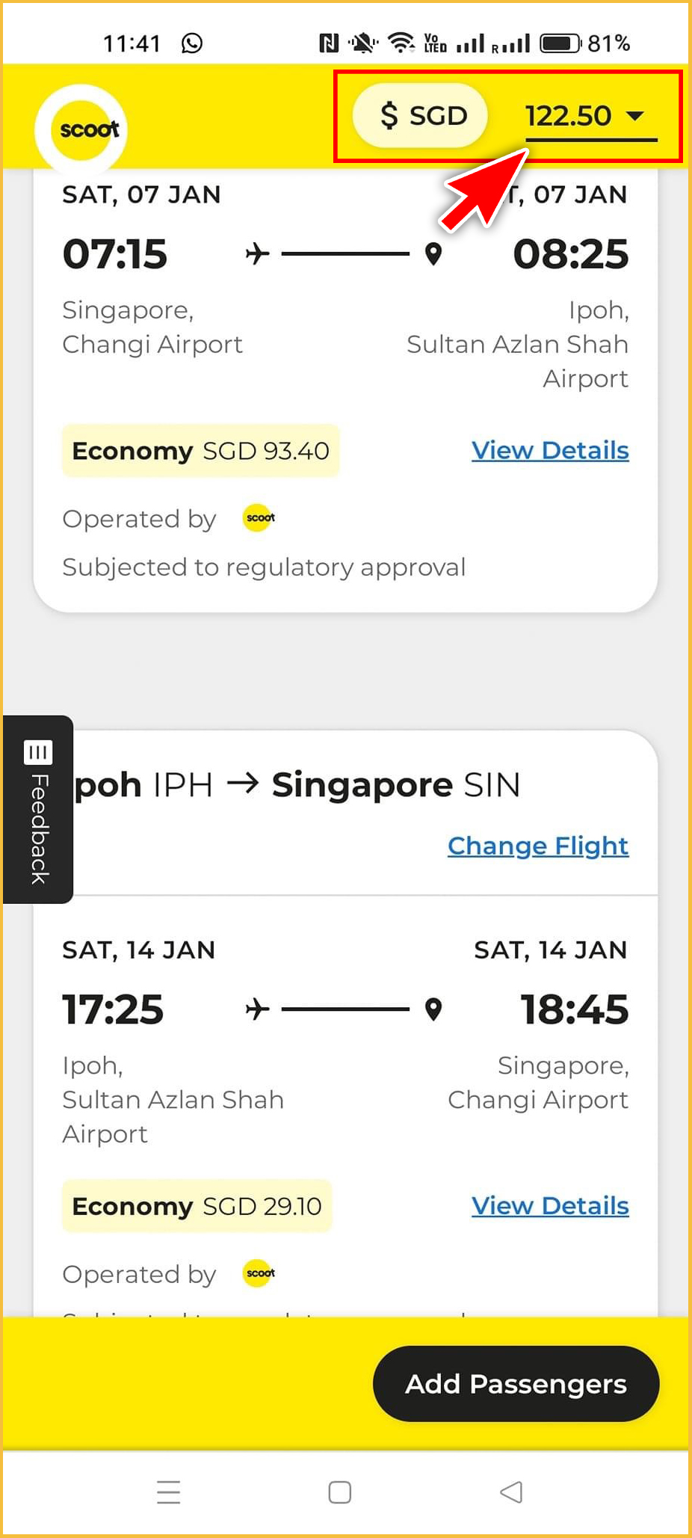Viewport: 692px width, 1538px height.
Task: Expand the 122.50 total price dropdown
Action: 569,117
